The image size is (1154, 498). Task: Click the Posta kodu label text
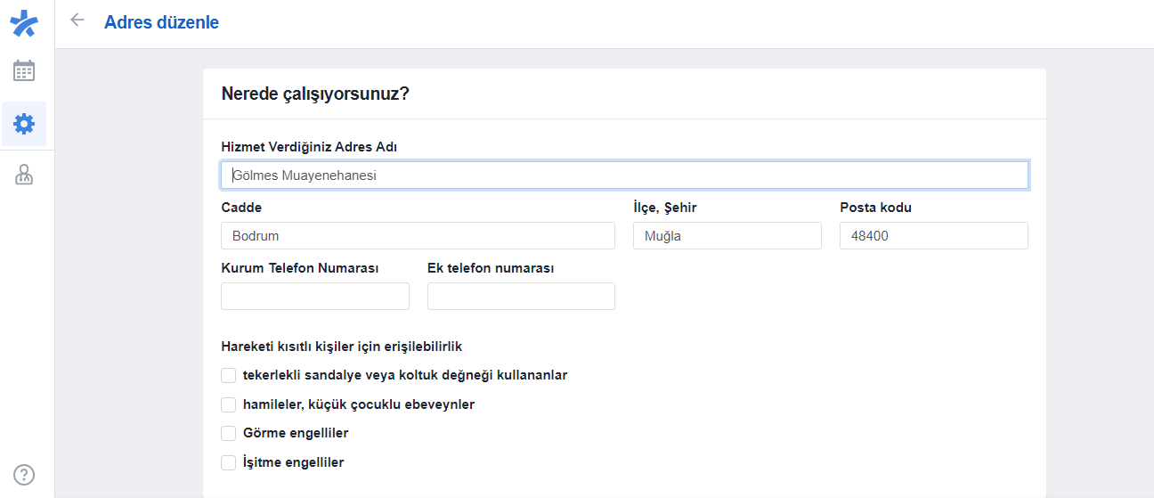pyautogui.click(x=875, y=208)
